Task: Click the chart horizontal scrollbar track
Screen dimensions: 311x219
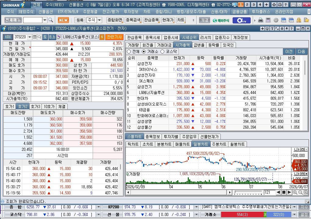Action: point(179,192)
